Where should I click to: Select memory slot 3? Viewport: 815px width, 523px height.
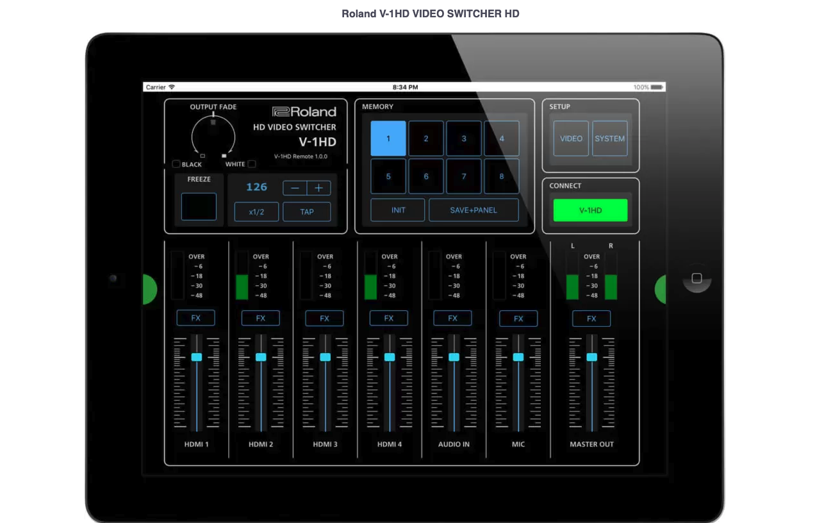coord(464,138)
